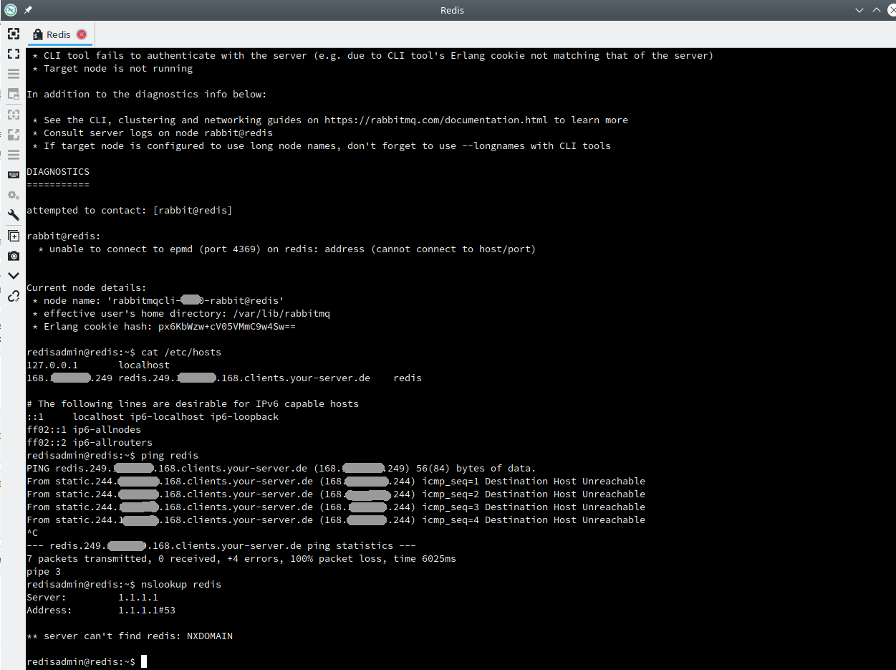The height and width of the screenshot is (670, 896).
Task: Click the 'Server: 1.1.1.1' line
Action: point(92,598)
